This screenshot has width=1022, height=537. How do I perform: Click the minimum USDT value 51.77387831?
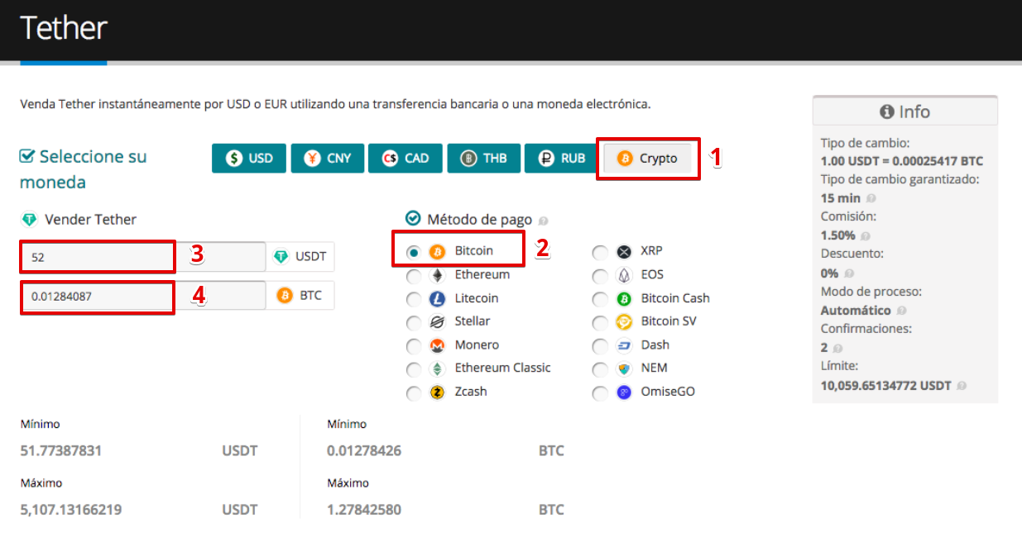(61, 451)
